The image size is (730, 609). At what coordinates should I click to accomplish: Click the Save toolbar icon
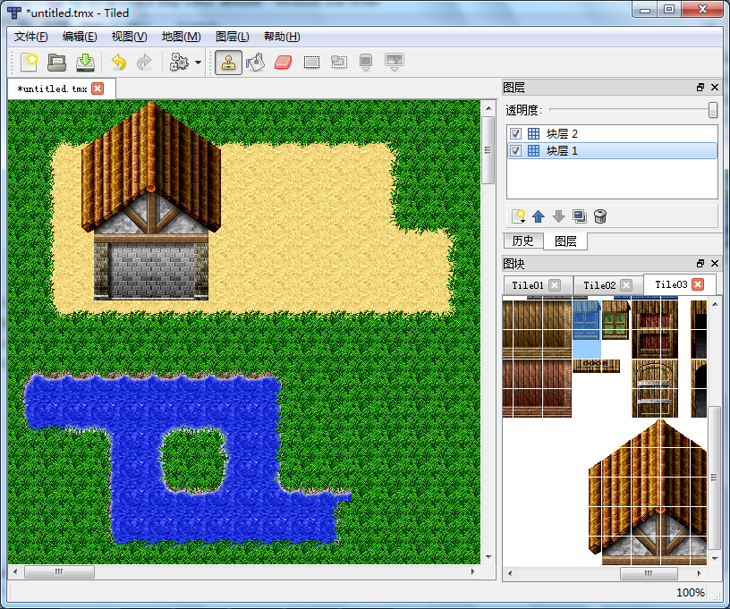85,62
